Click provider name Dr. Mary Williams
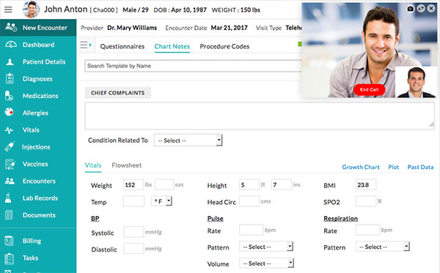Screen dimensions: 440x273 pos(132,28)
